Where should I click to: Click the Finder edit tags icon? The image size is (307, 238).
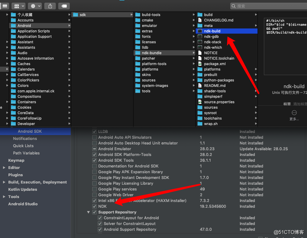64,6
